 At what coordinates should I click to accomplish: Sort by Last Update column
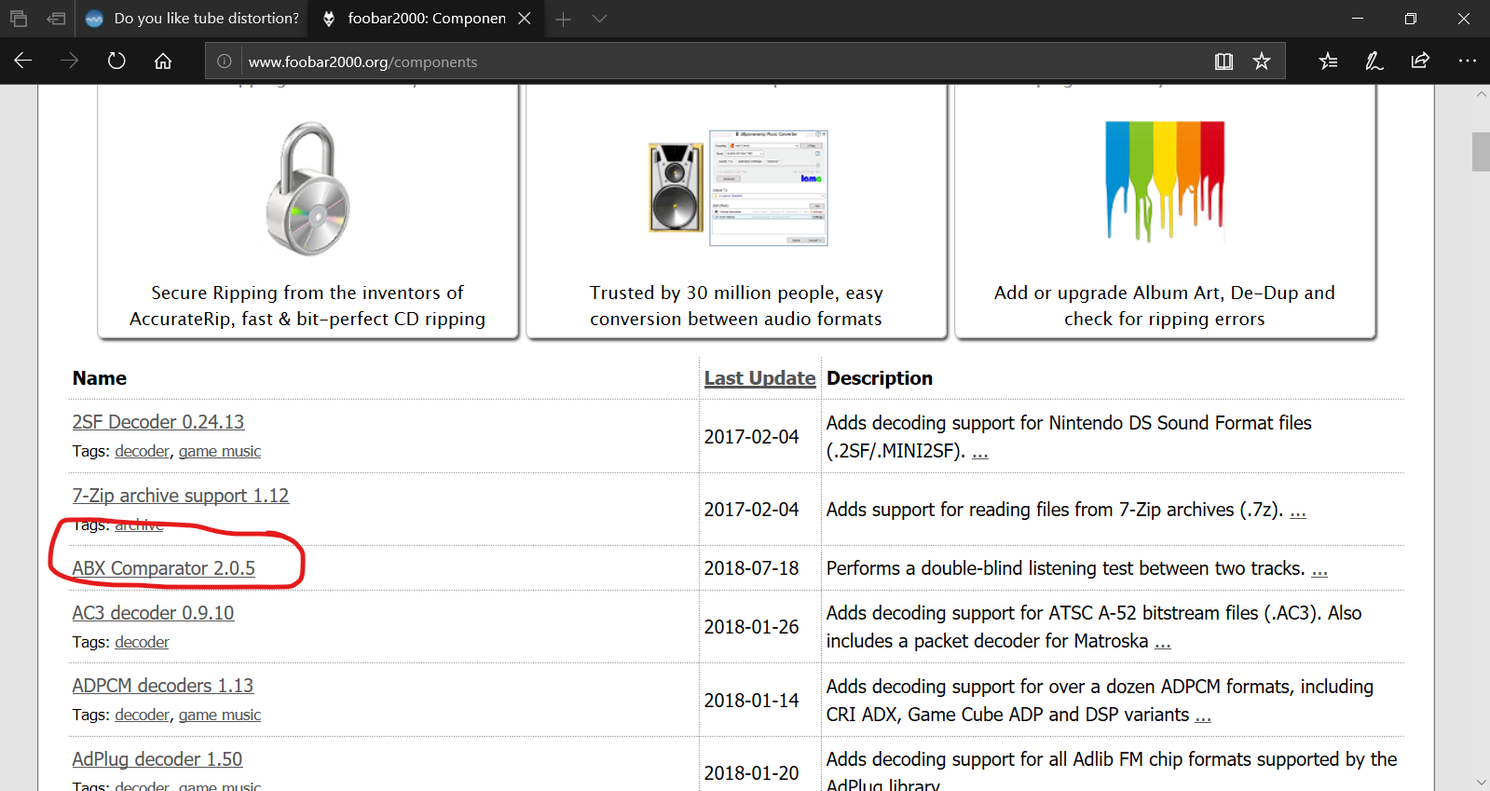point(759,378)
